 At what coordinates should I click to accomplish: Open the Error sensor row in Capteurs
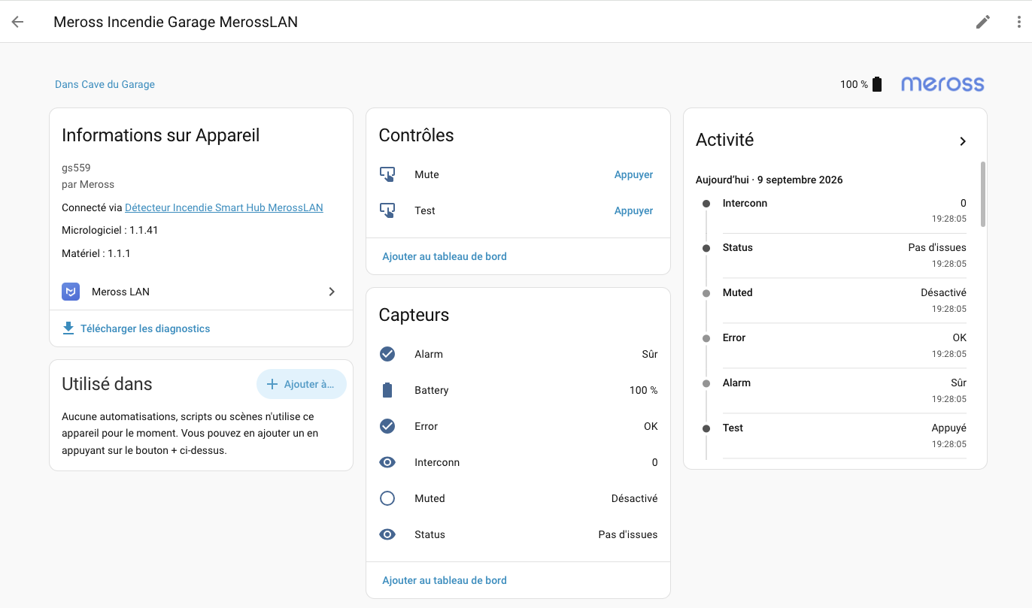pyautogui.click(x=518, y=426)
